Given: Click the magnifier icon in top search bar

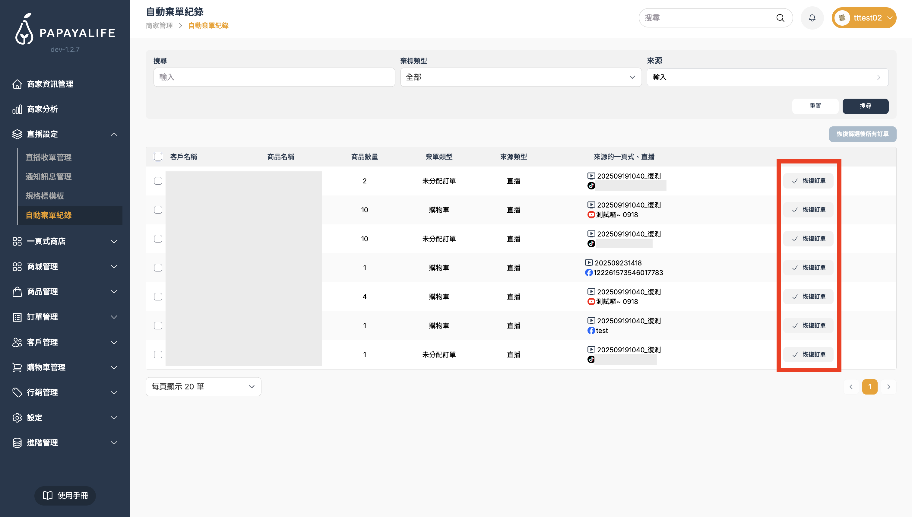Looking at the screenshot, I should point(780,18).
